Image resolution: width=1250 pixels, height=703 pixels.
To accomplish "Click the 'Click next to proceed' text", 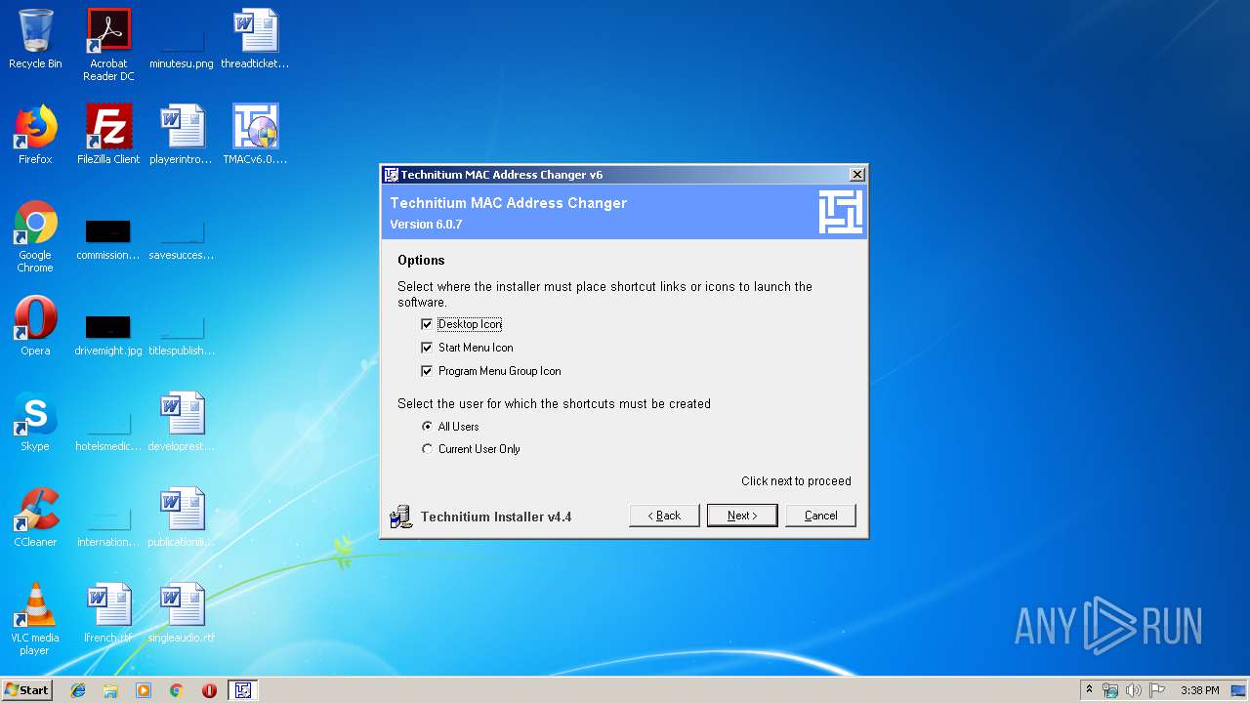I will coord(796,481).
